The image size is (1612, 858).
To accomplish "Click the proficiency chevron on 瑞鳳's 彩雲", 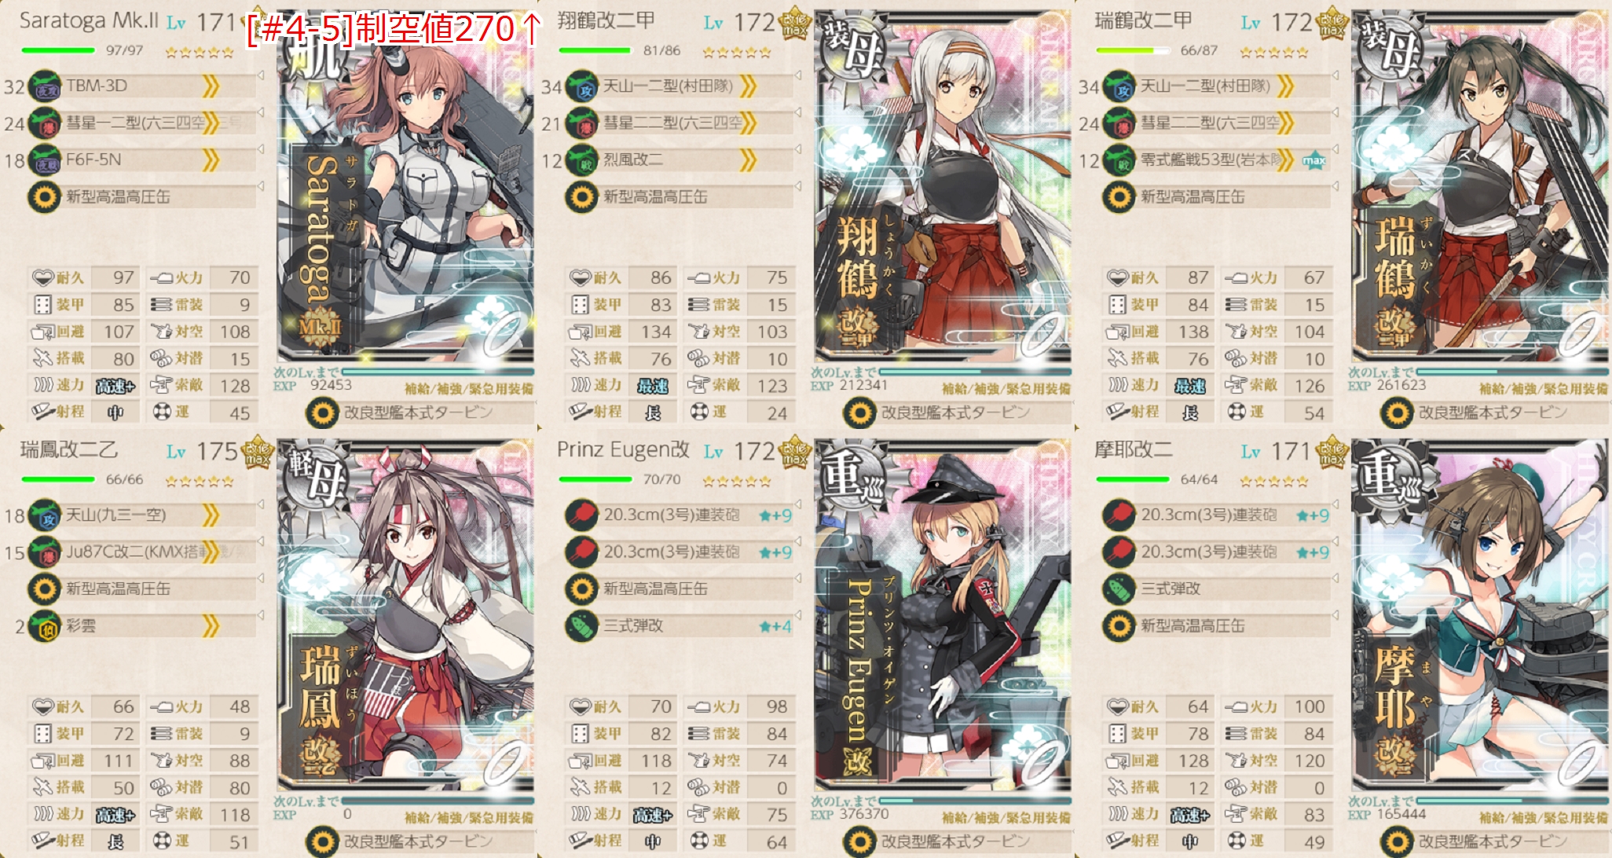I will pos(211,626).
